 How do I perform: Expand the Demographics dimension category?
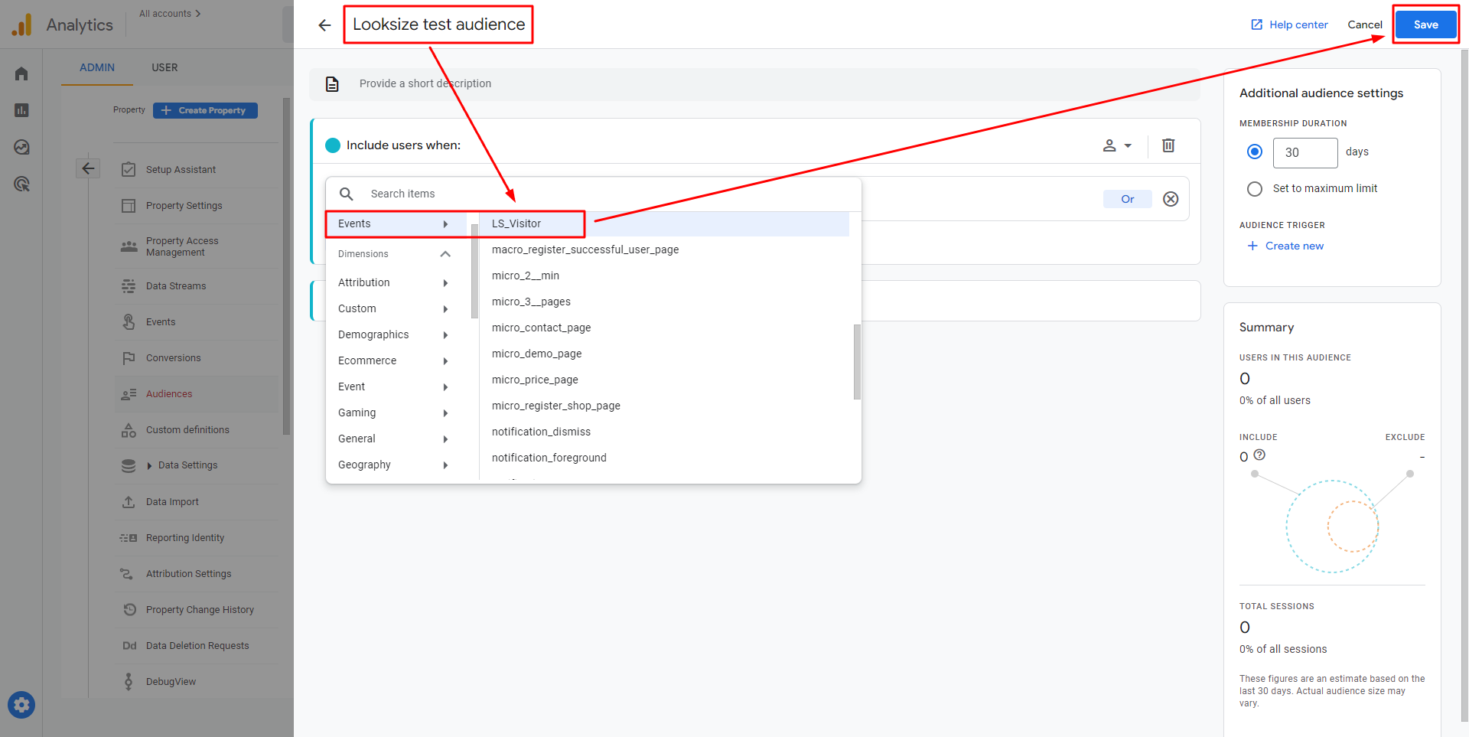[396, 335]
